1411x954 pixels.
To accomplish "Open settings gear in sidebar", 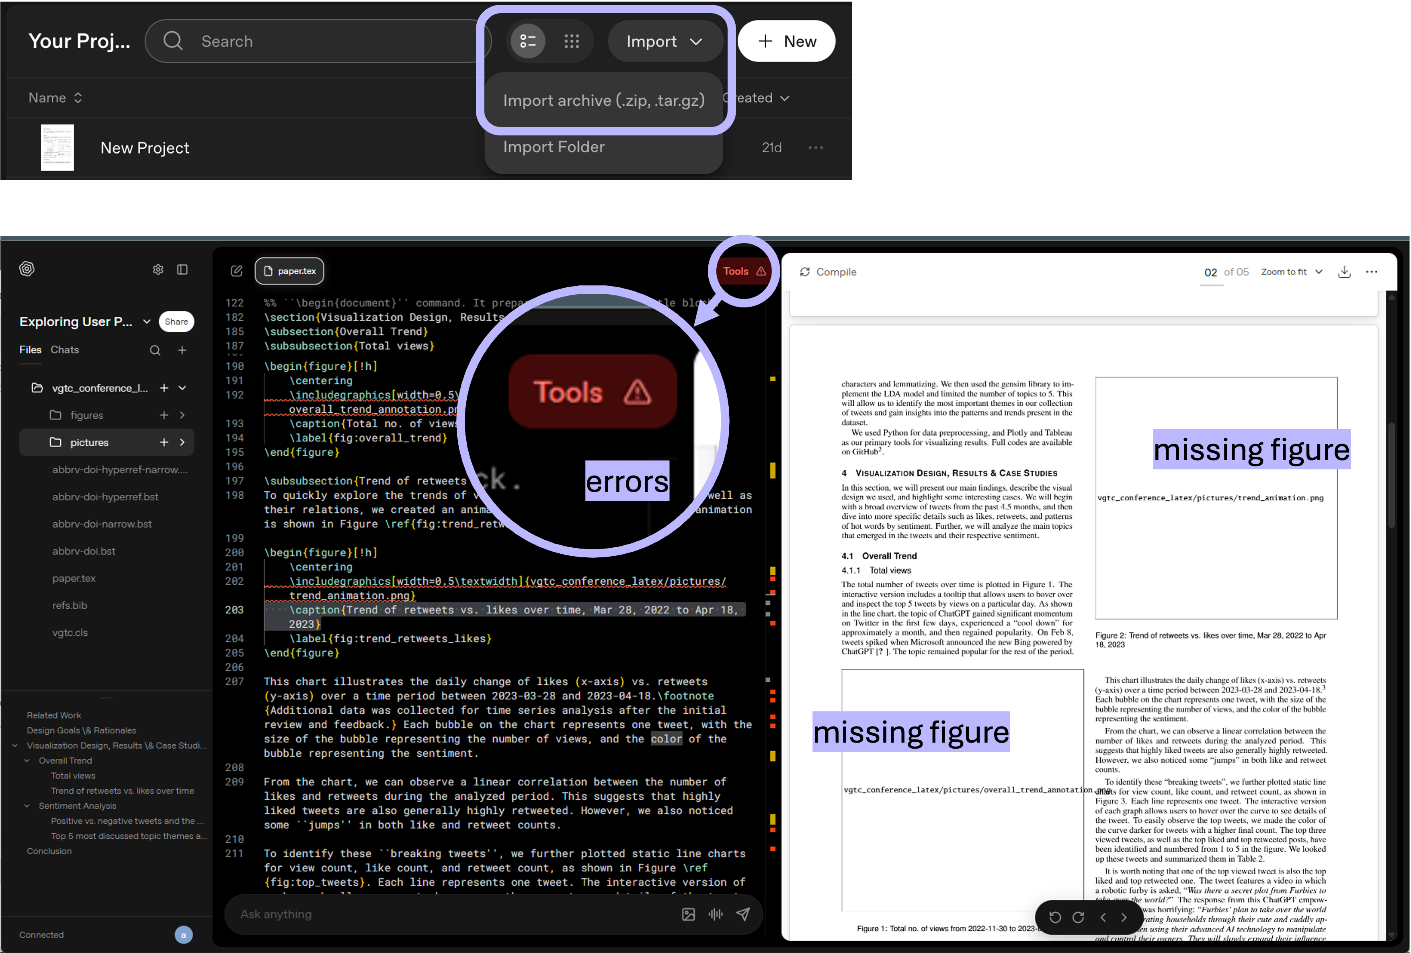I will (158, 270).
